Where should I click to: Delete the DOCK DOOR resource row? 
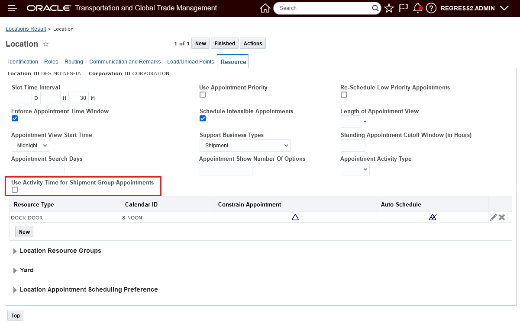[502, 217]
